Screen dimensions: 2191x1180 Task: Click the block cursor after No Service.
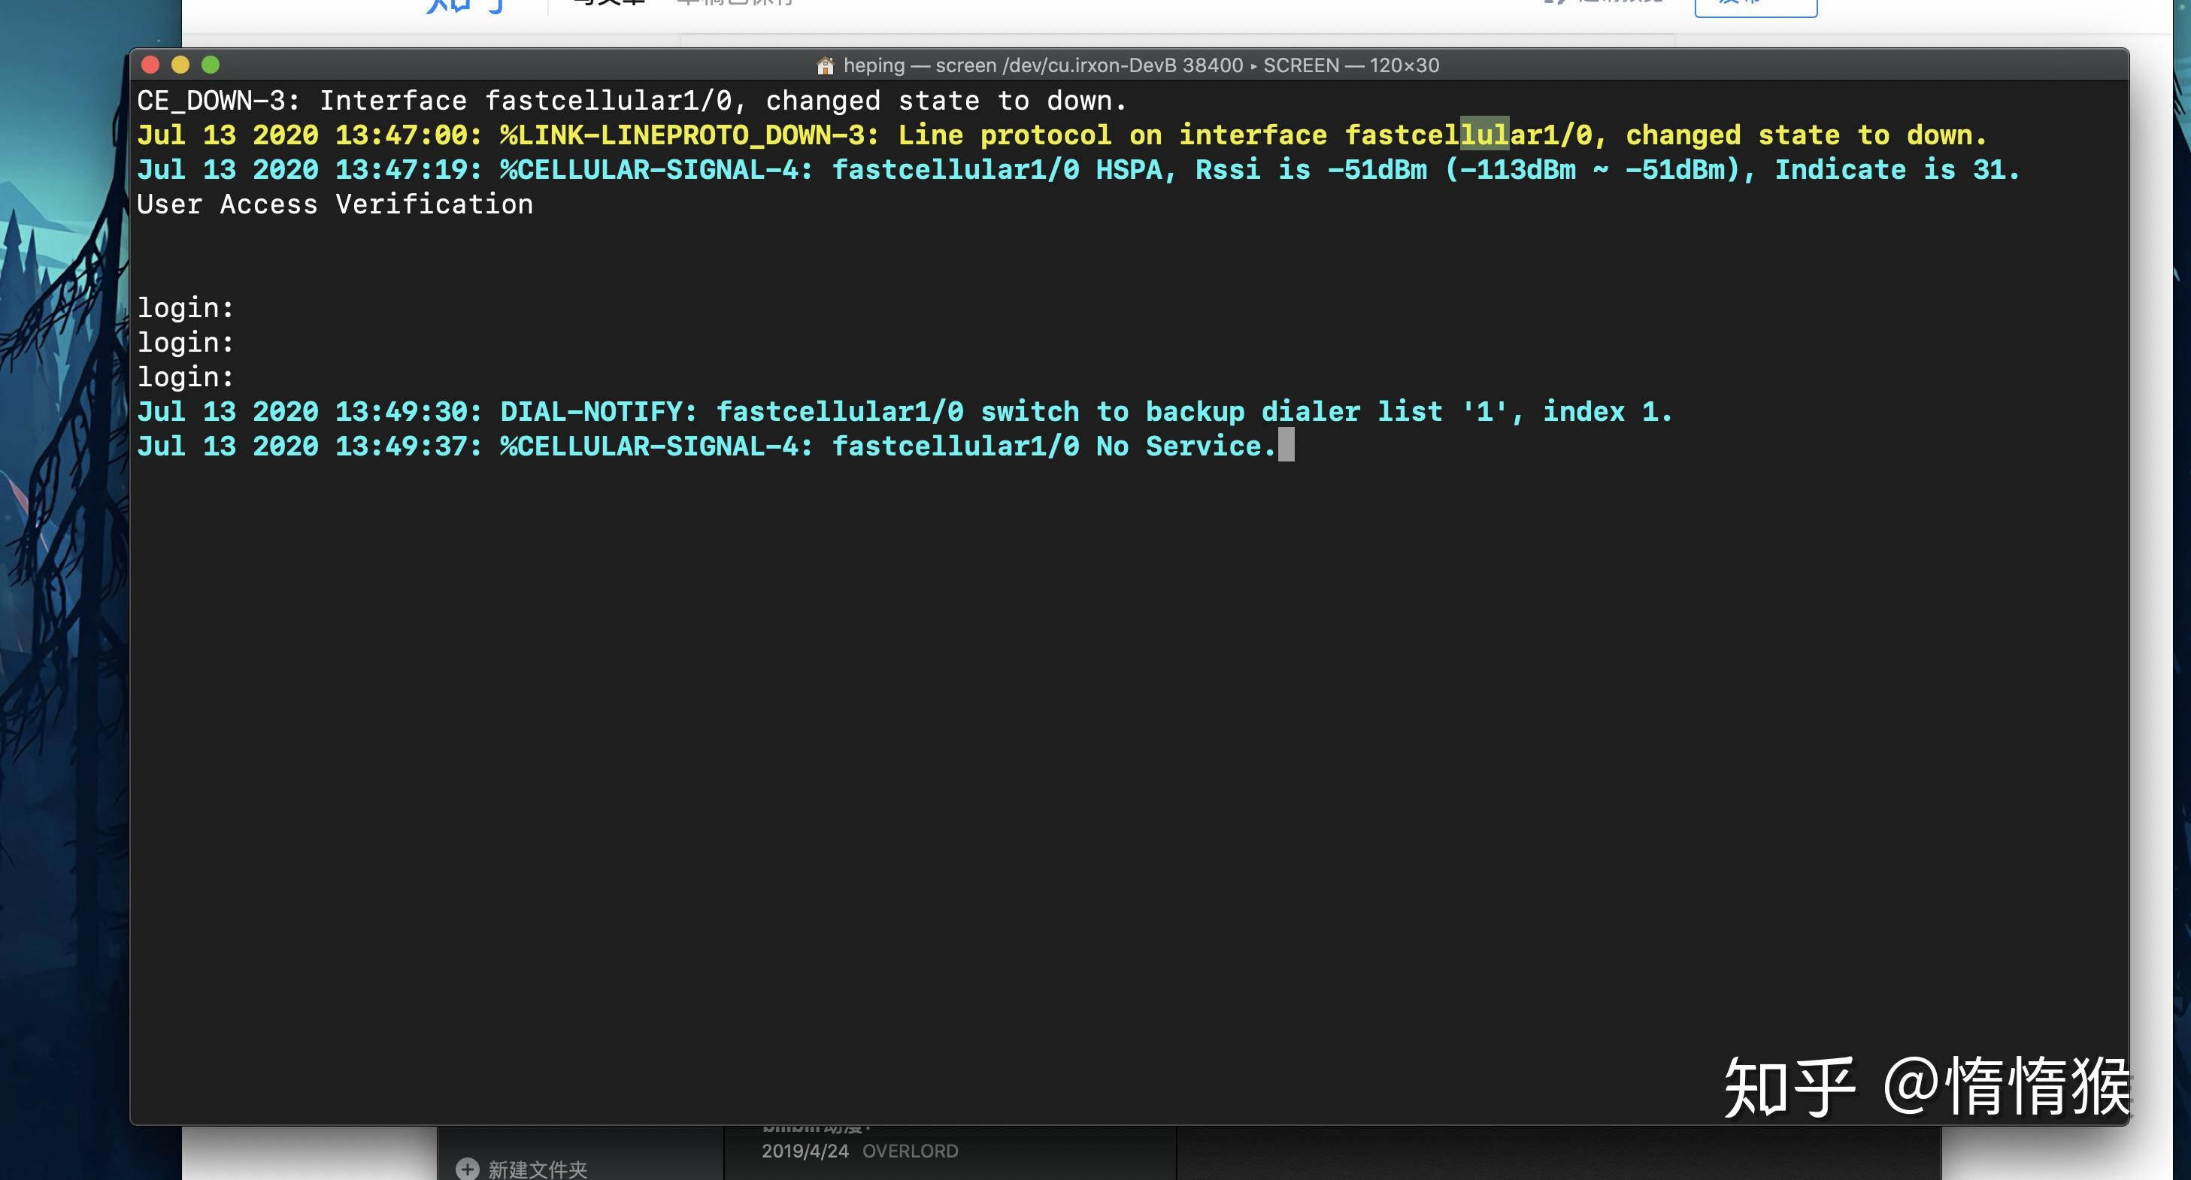(x=1286, y=445)
